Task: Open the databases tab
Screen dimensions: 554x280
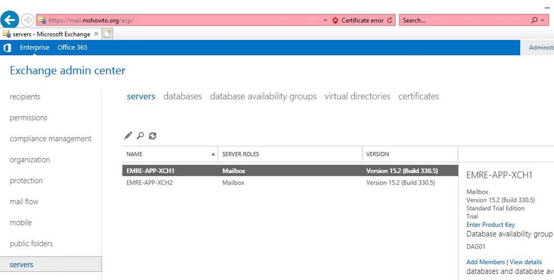Action: (x=183, y=96)
